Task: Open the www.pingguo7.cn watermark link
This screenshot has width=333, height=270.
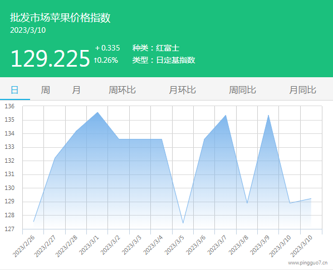Action: pos(308,263)
